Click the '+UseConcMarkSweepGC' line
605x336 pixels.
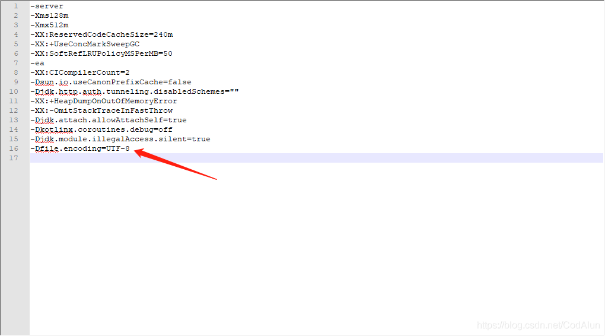[x=85, y=44]
